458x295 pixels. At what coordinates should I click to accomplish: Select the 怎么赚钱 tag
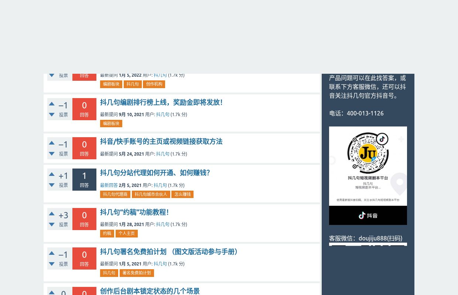pos(182,194)
